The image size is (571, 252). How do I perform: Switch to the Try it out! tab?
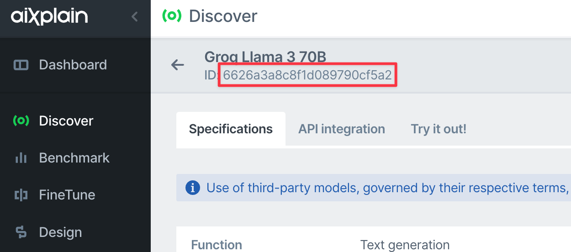[x=439, y=129]
